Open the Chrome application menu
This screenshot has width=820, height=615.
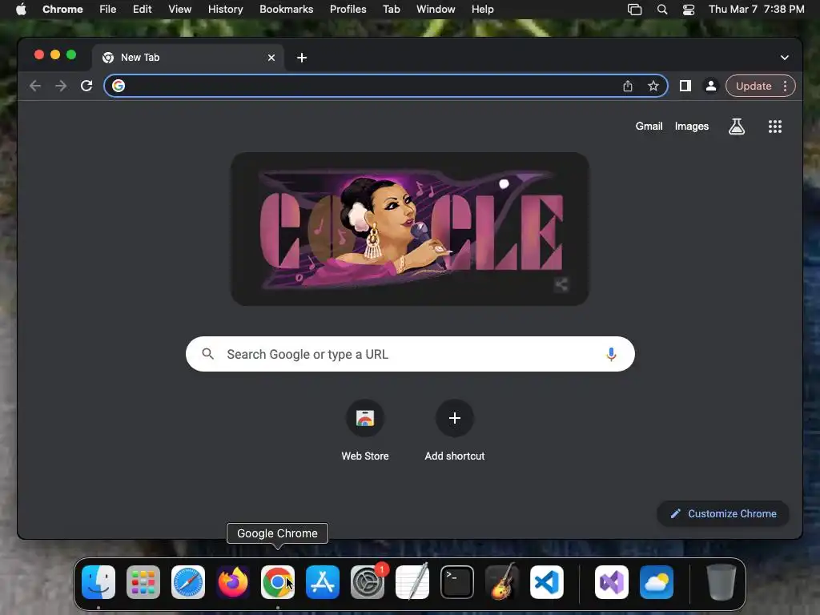pyautogui.click(x=62, y=10)
